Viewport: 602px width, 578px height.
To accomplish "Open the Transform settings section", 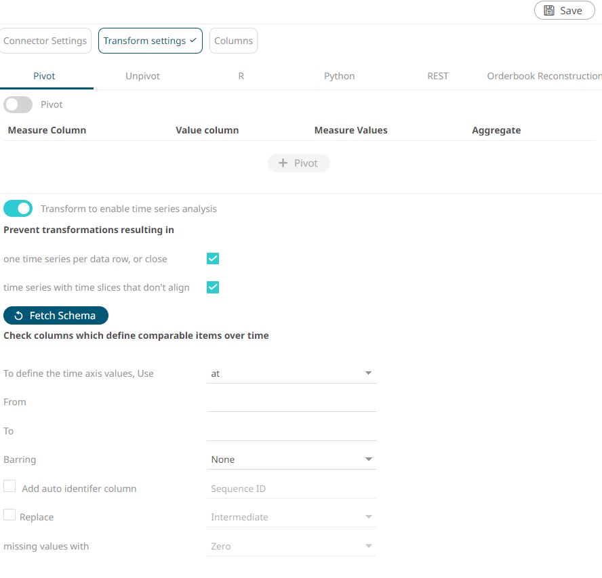I will pyautogui.click(x=150, y=41).
